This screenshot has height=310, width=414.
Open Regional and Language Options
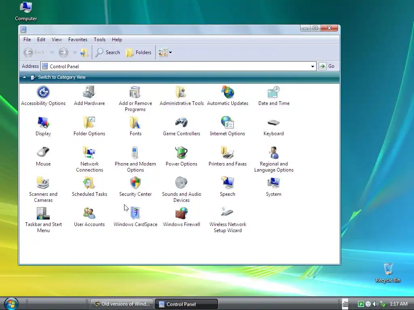(274, 159)
